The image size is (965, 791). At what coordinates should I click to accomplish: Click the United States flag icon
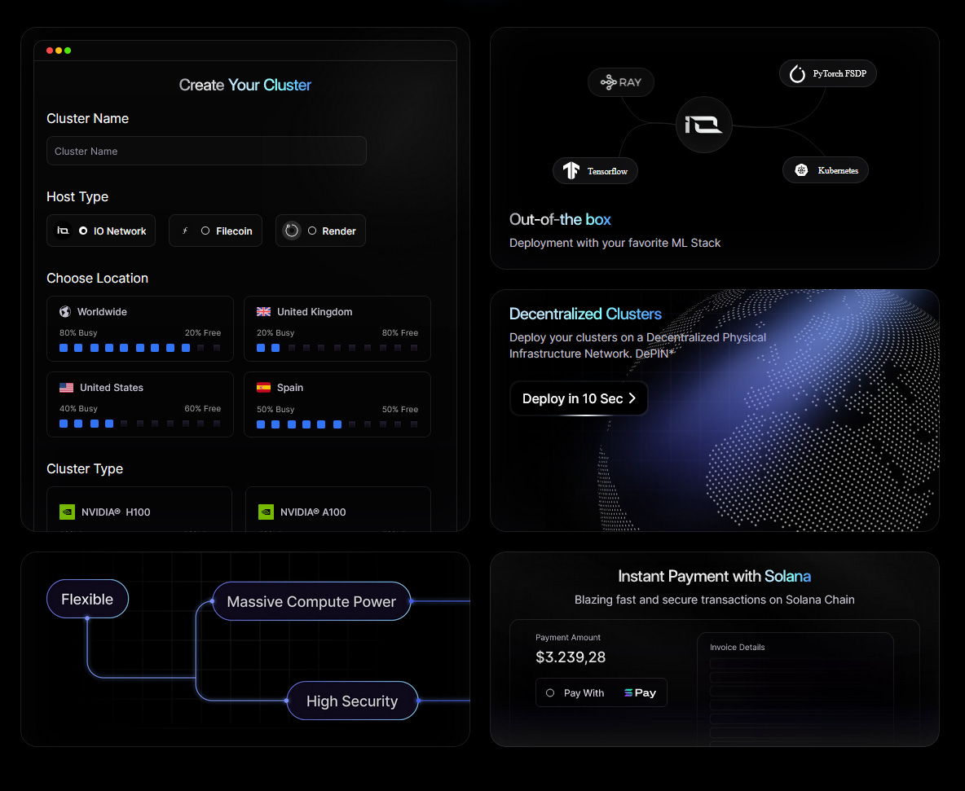(67, 388)
